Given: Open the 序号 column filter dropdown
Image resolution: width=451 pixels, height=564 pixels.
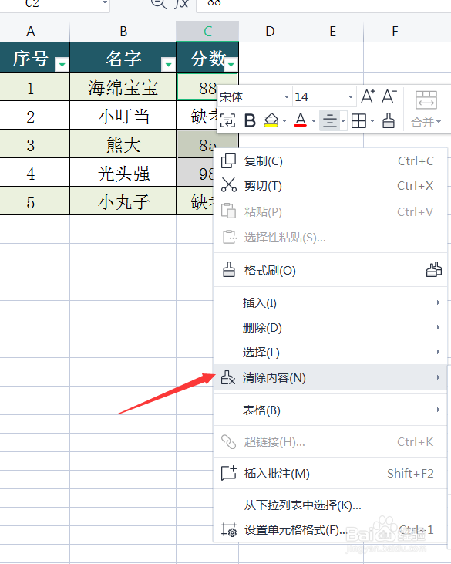Looking at the screenshot, I should click(62, 64).
